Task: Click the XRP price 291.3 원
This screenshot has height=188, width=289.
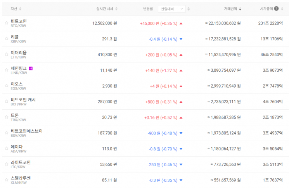Action: click(x=109, y=39)
